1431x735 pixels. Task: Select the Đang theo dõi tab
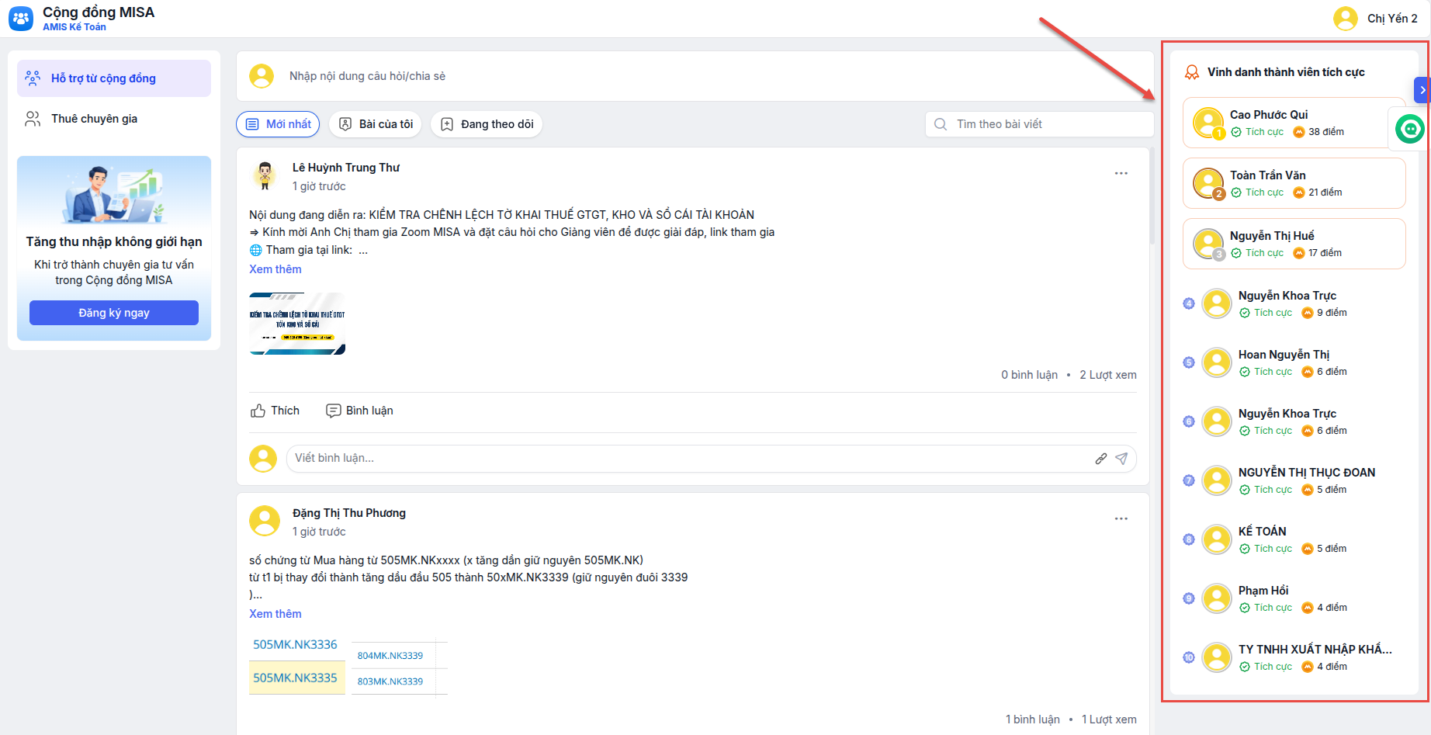(x=487, y=124)
